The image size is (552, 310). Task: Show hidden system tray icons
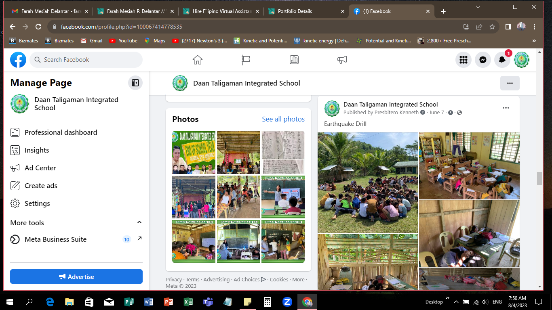click(456, 302)
